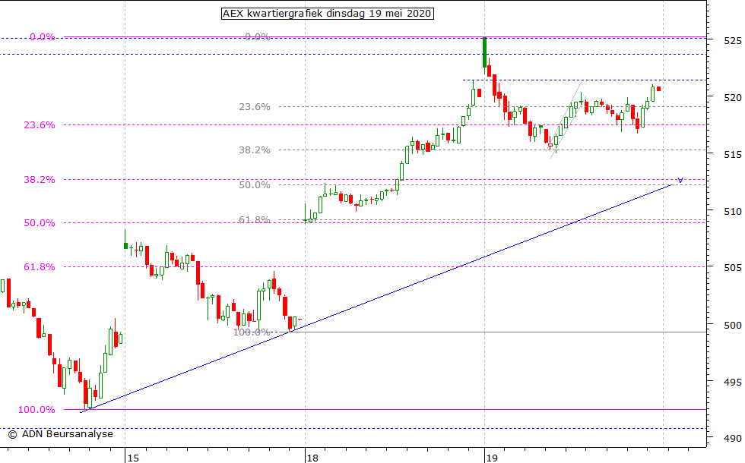This screenshot has width=745, height=463.
Task: Click the 505 price axis value
Action: click(x=732, y=267)
